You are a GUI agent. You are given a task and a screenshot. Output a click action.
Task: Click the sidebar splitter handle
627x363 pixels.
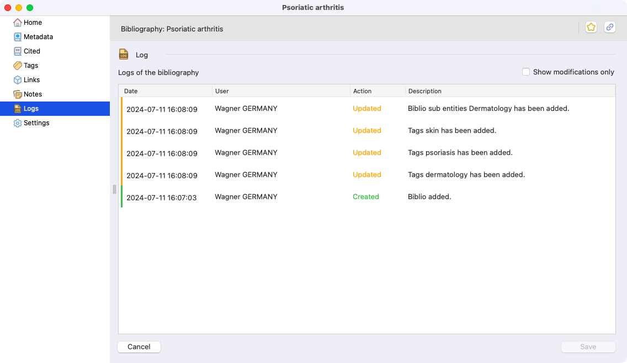coord(114,189)
